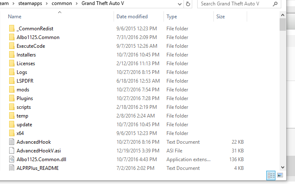Image resolution: width=295 pixels, height=184 pixels.
Task: Refresh the Grand Theft Auto V folder
Action: (x=188, y=4)
